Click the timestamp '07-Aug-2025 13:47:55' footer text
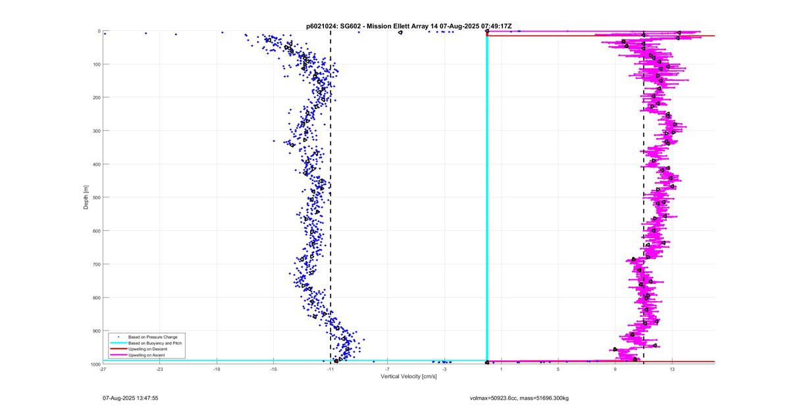The height and width of the screenshot is (409, 790). coord(130,398)
